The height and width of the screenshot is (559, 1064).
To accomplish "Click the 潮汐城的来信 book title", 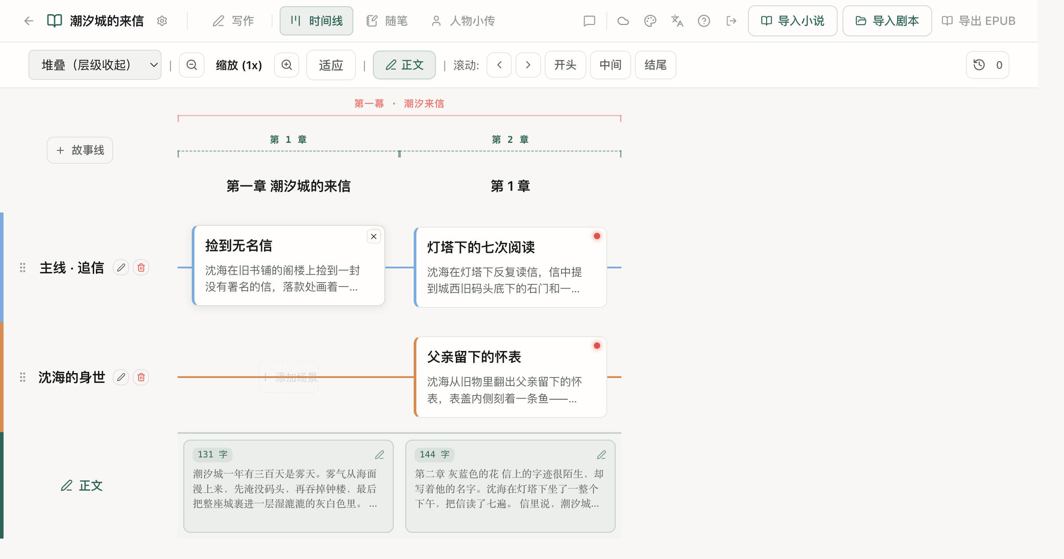I will click(107, 21).
